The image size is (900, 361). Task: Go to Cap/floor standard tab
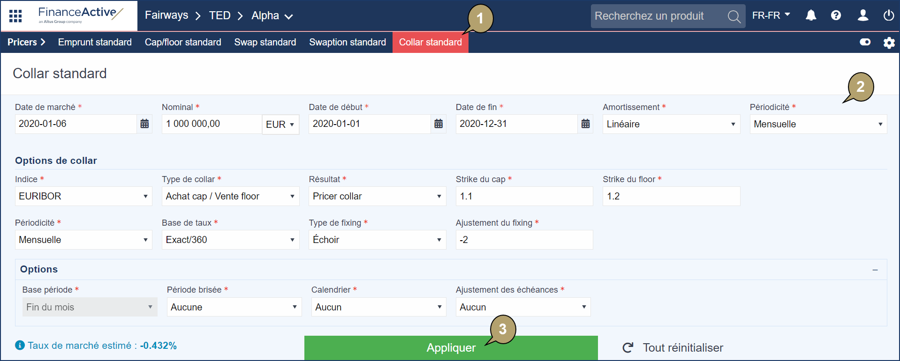click(x=183, y=42)
